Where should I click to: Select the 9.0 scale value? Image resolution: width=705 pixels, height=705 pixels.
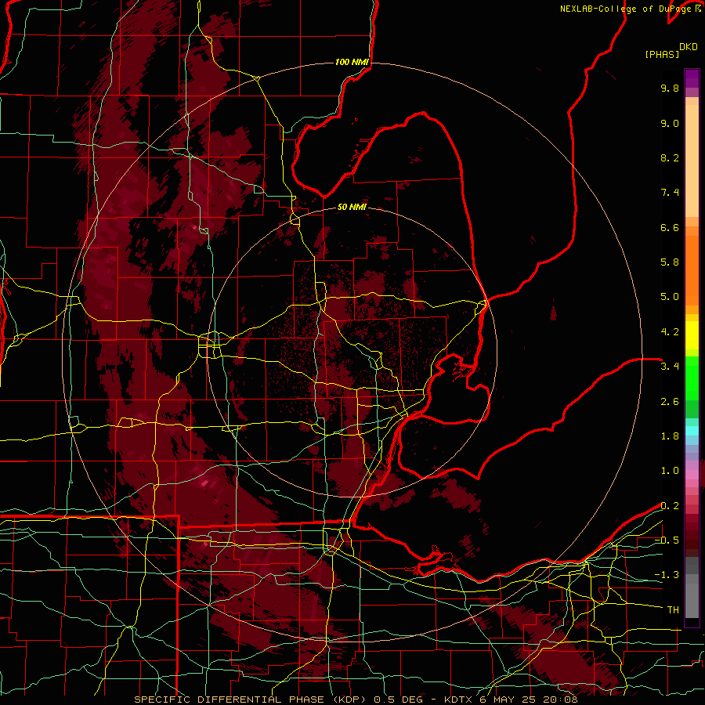670,123
